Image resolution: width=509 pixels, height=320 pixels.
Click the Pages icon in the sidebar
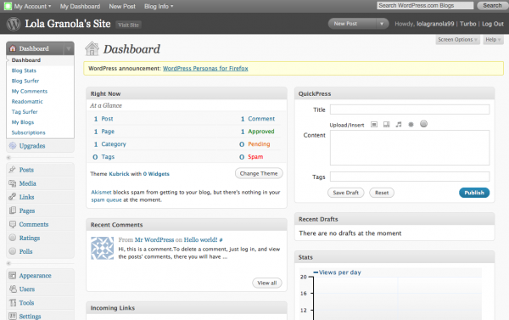click(13, 211)
